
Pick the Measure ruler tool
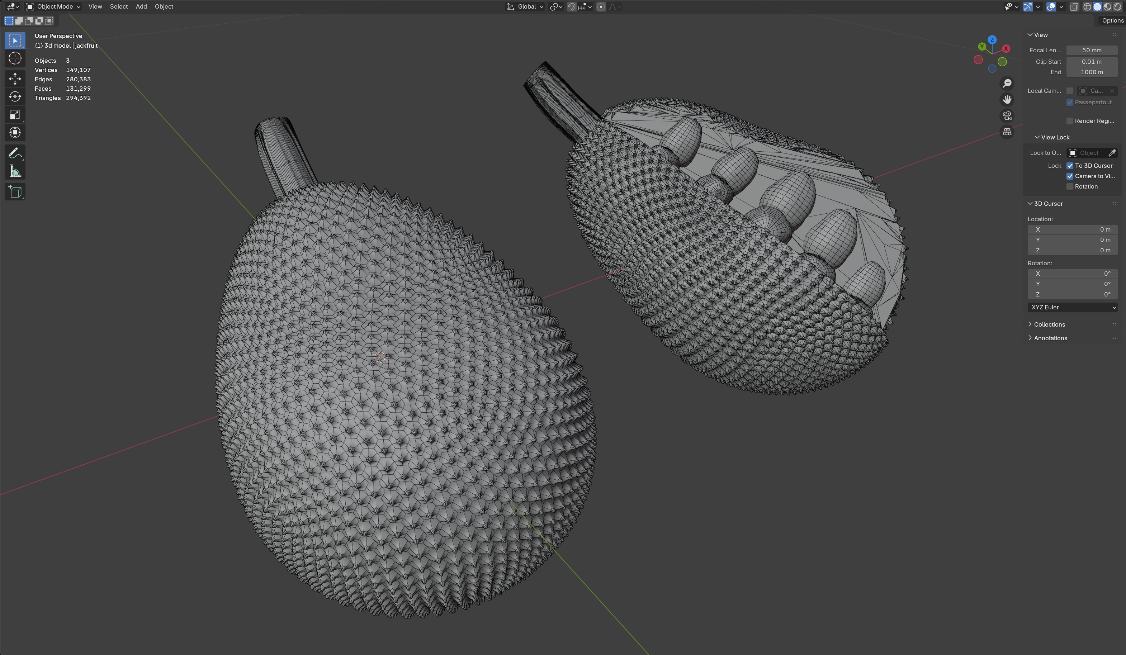15,172
